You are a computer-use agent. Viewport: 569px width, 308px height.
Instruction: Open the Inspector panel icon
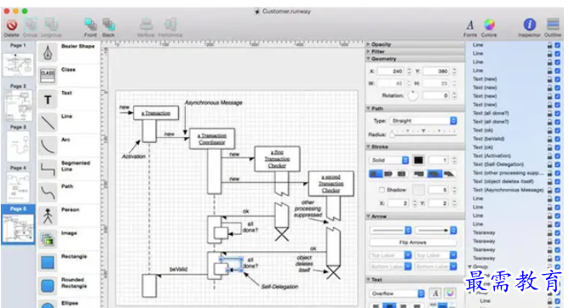click(530, 25)
